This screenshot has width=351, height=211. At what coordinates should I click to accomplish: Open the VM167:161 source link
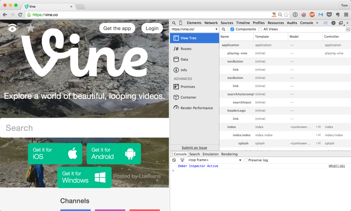coord(337,166)
